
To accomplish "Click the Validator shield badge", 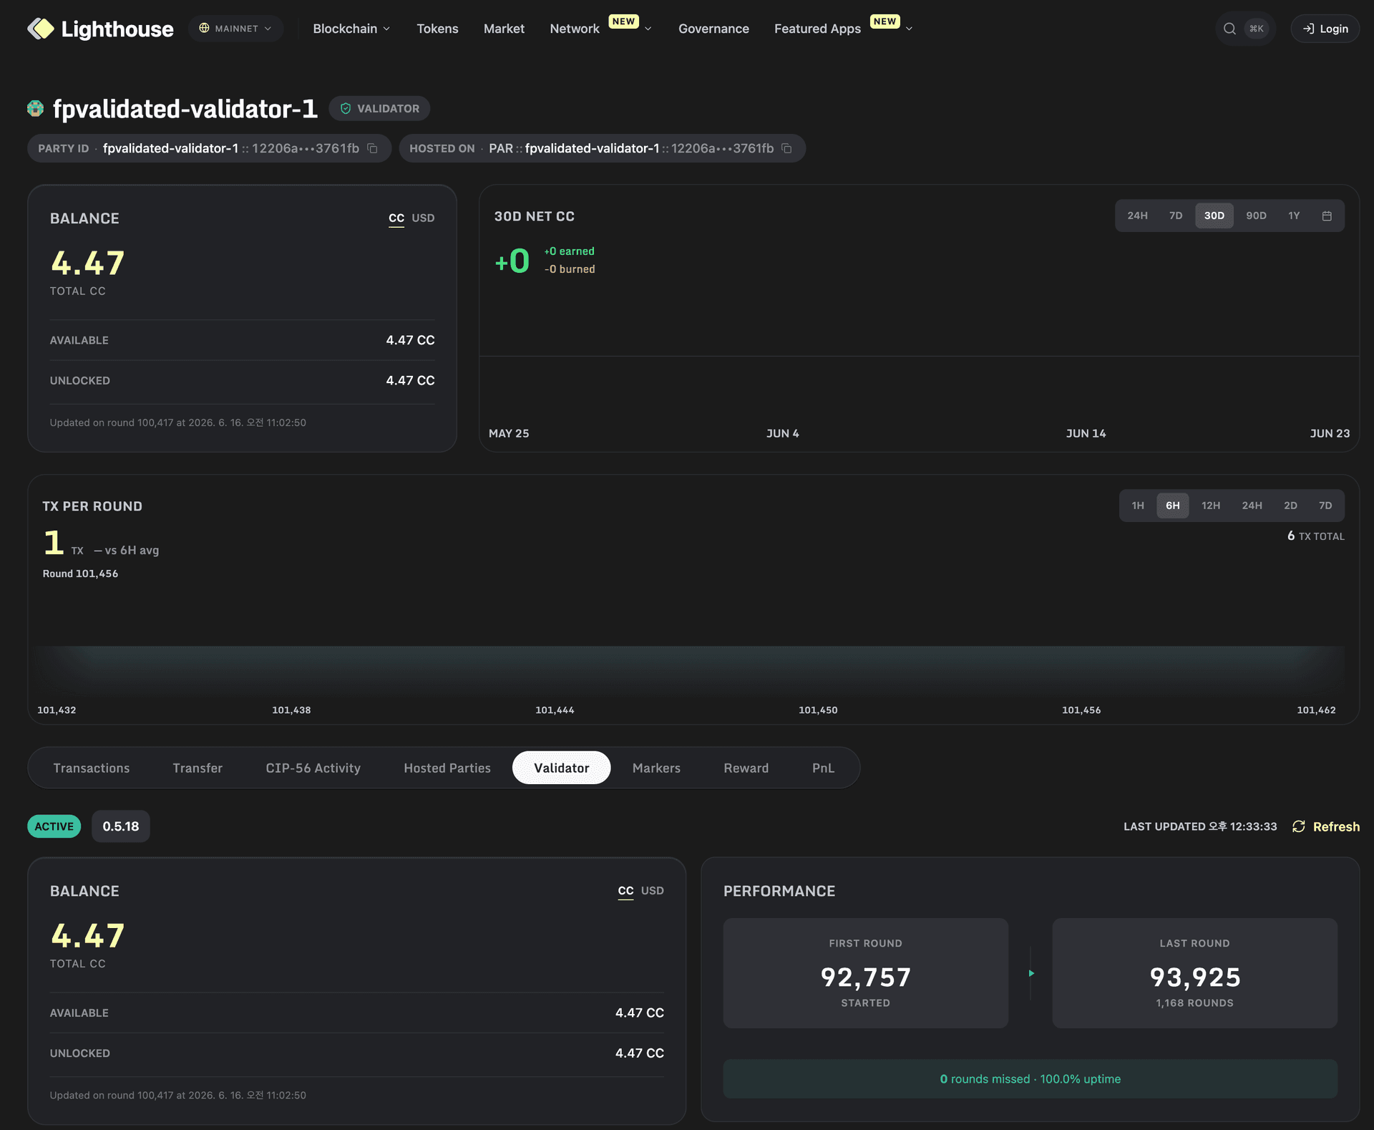I will 379,108.
